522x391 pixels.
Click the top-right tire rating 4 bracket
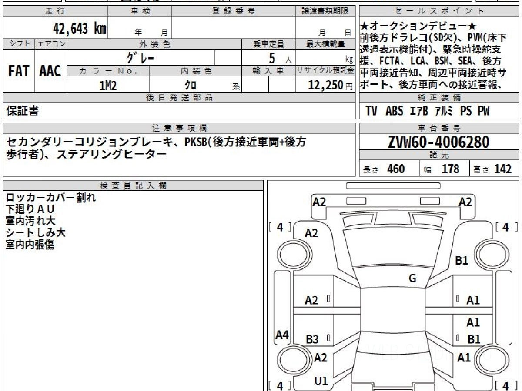tap(506, 227)
